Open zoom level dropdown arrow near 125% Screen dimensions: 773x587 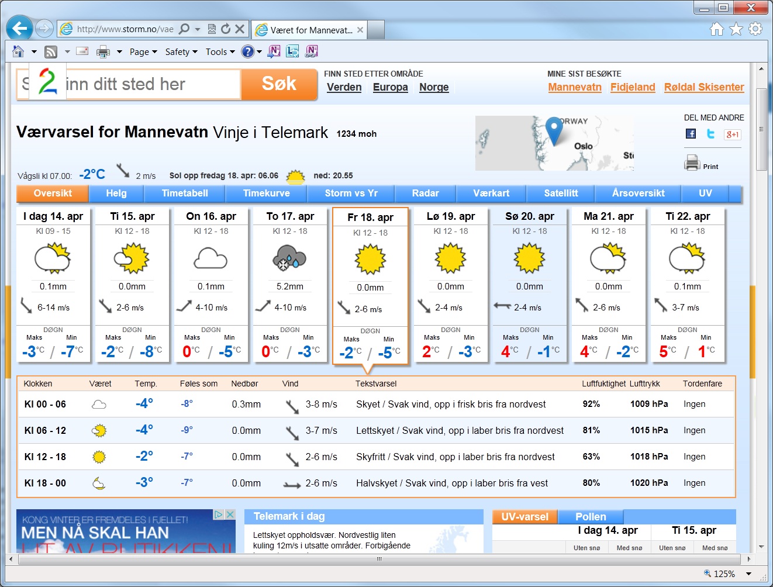pyautogui.click(x=748, y=574)
